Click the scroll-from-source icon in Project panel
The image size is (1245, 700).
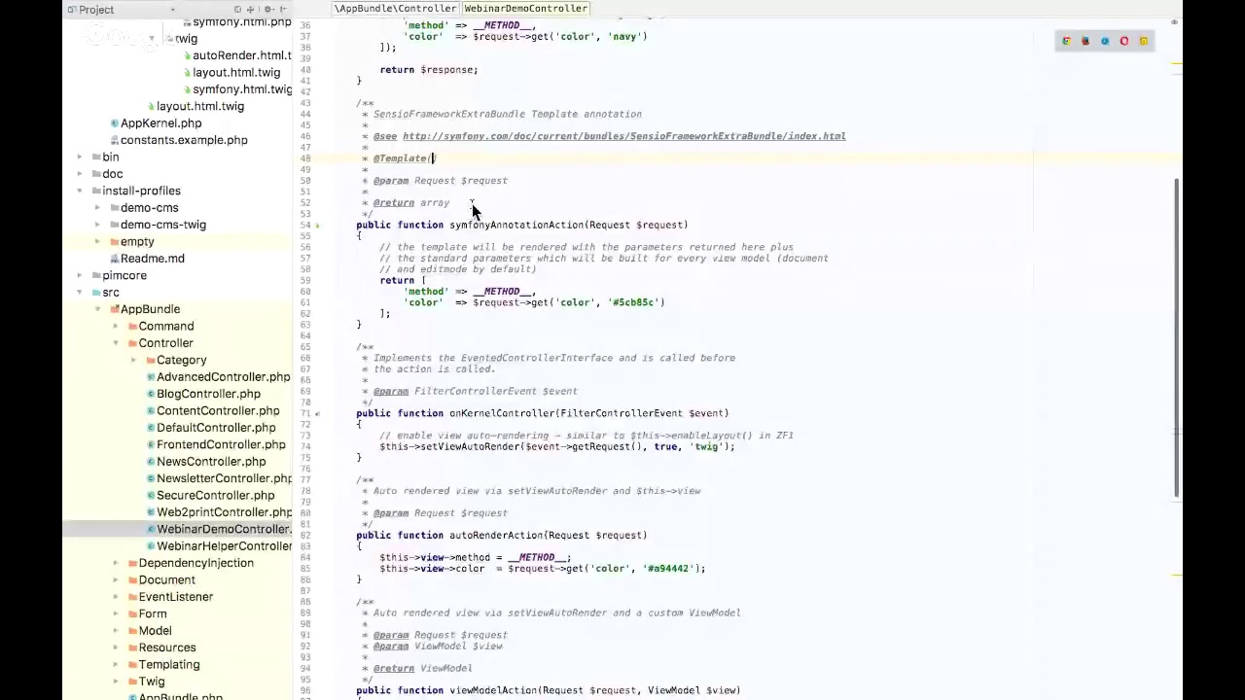(x=237, y=10)
